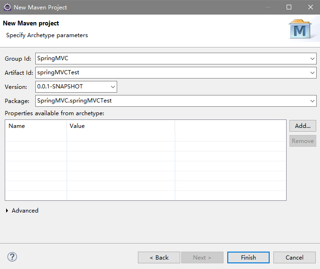Open the help question mark icon
Screen dimensions: 320x269
point(12,257)
